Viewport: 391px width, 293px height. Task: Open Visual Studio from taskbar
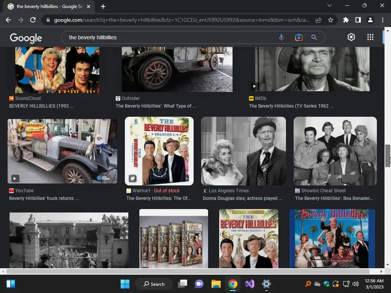(250, 284)
